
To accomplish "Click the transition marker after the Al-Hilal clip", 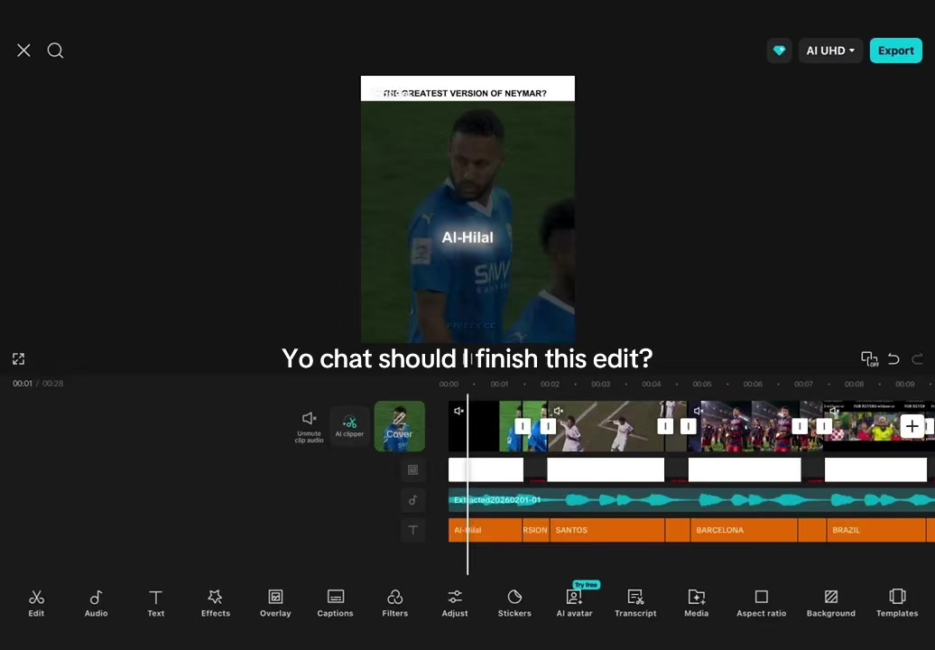I will coord(523,426).
